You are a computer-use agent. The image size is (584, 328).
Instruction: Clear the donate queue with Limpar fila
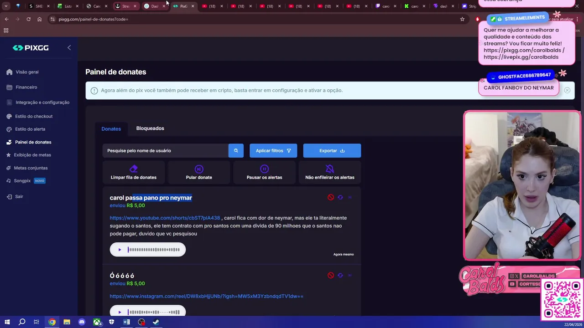point(133,173)
